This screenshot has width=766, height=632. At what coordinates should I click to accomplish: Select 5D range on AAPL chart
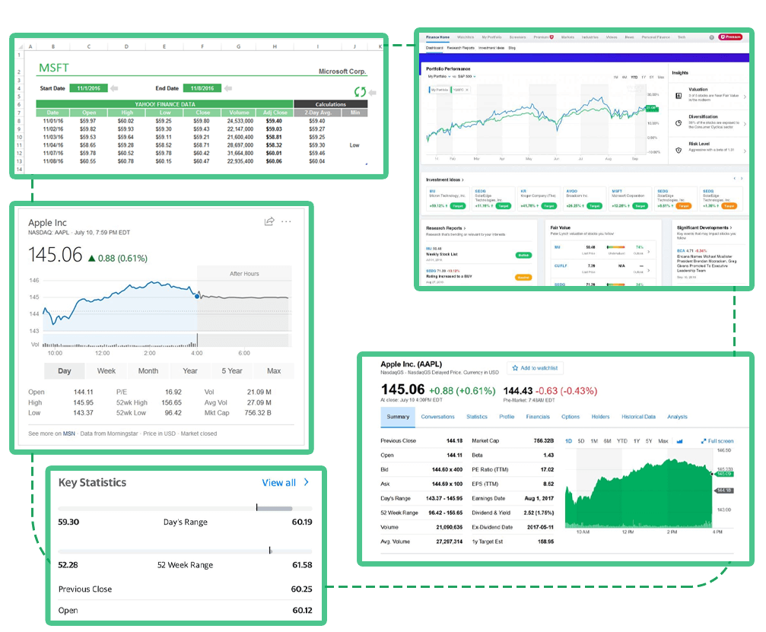point(581,441)
